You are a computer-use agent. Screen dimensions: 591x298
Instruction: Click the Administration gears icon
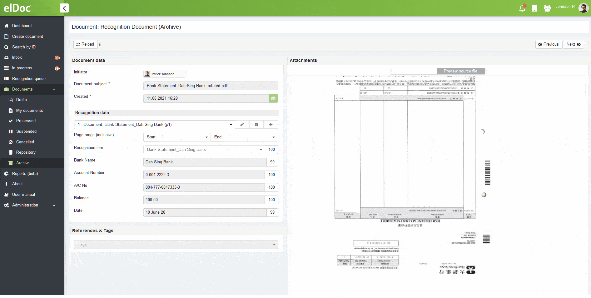(x=6, y=205)
